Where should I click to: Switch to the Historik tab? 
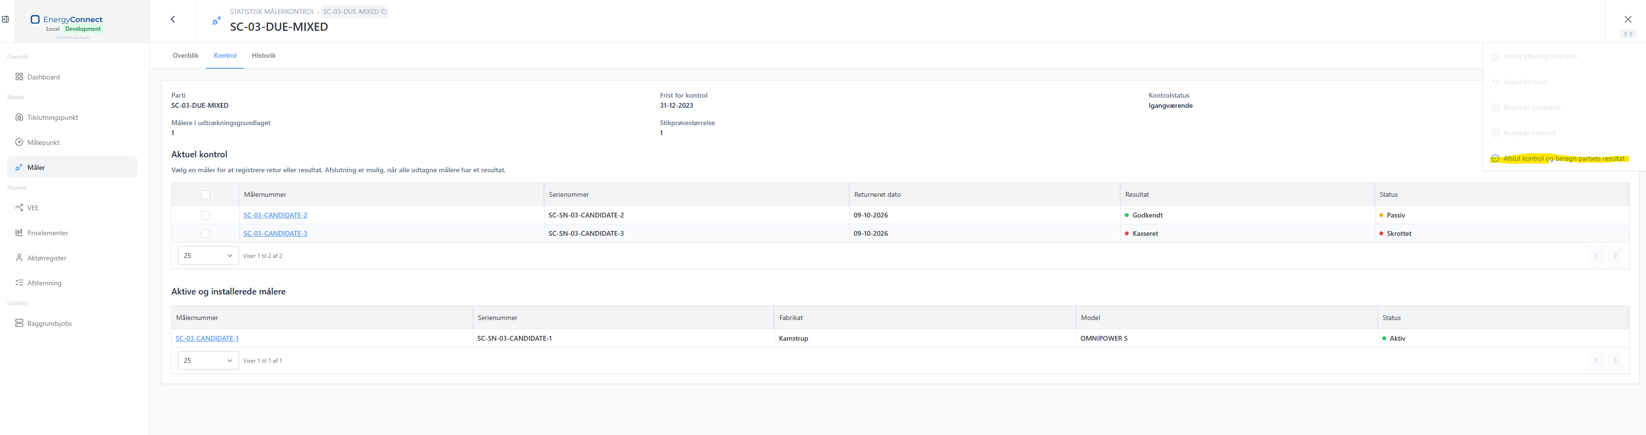[263, 55]
